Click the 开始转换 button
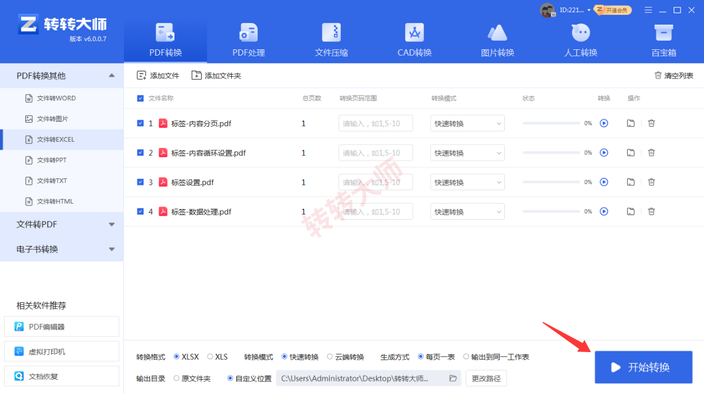 coord(644,367)
